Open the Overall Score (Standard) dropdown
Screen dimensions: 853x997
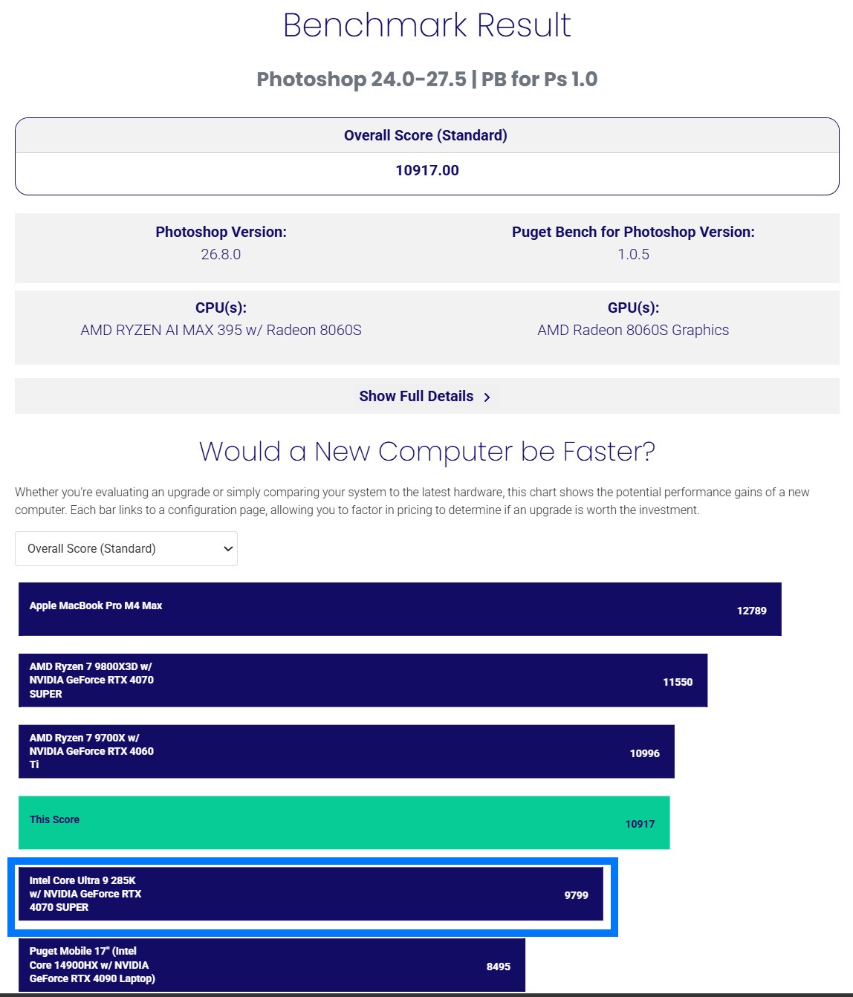pos(126,548)
